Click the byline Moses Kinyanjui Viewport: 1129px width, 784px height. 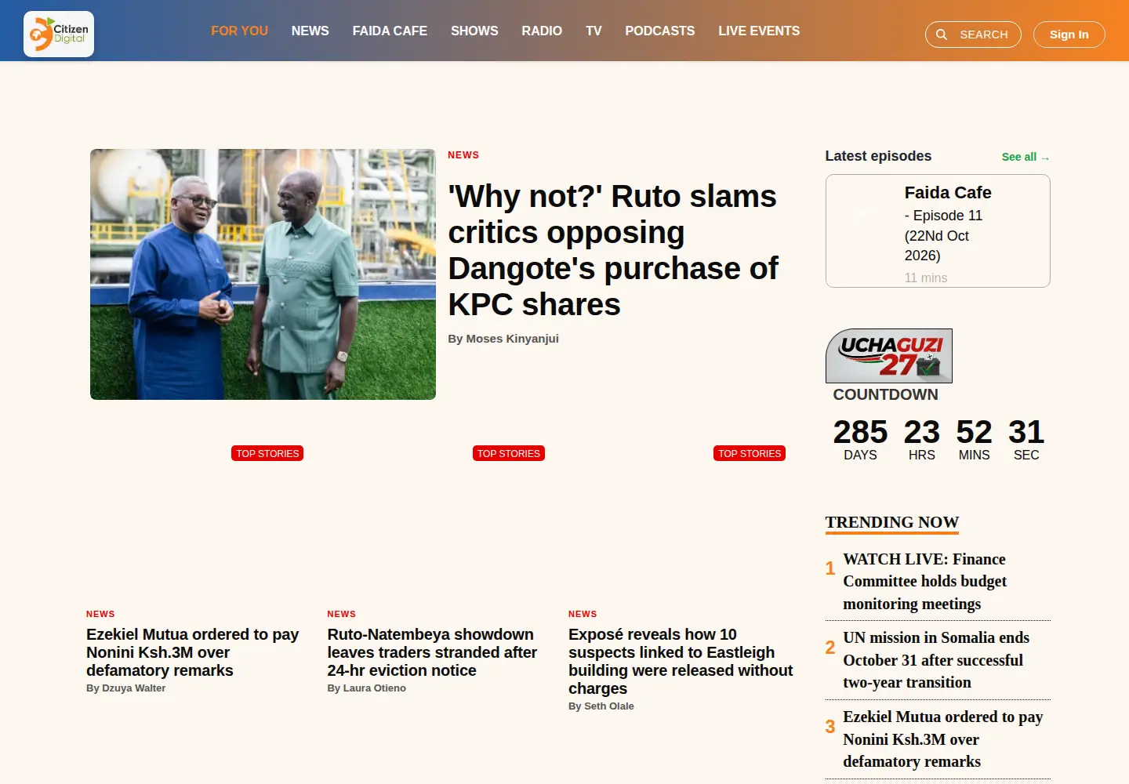point(512,339)
